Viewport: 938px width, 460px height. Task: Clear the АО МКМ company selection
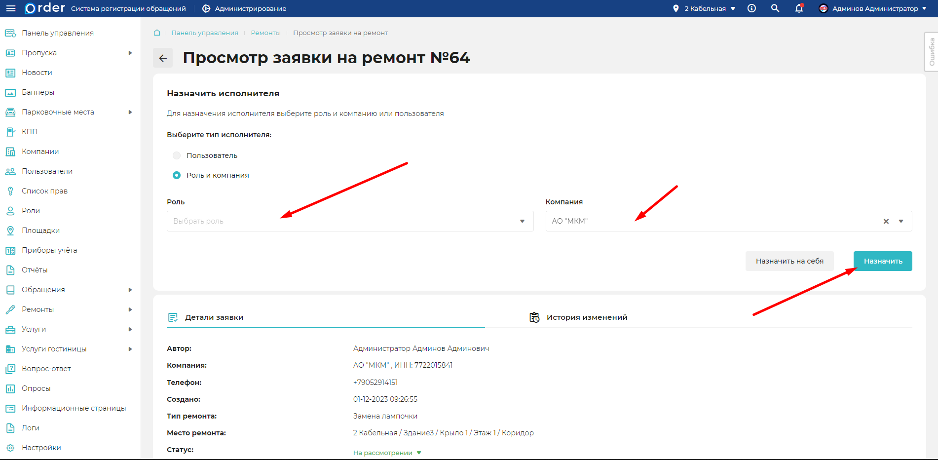(x=886, y=221)
